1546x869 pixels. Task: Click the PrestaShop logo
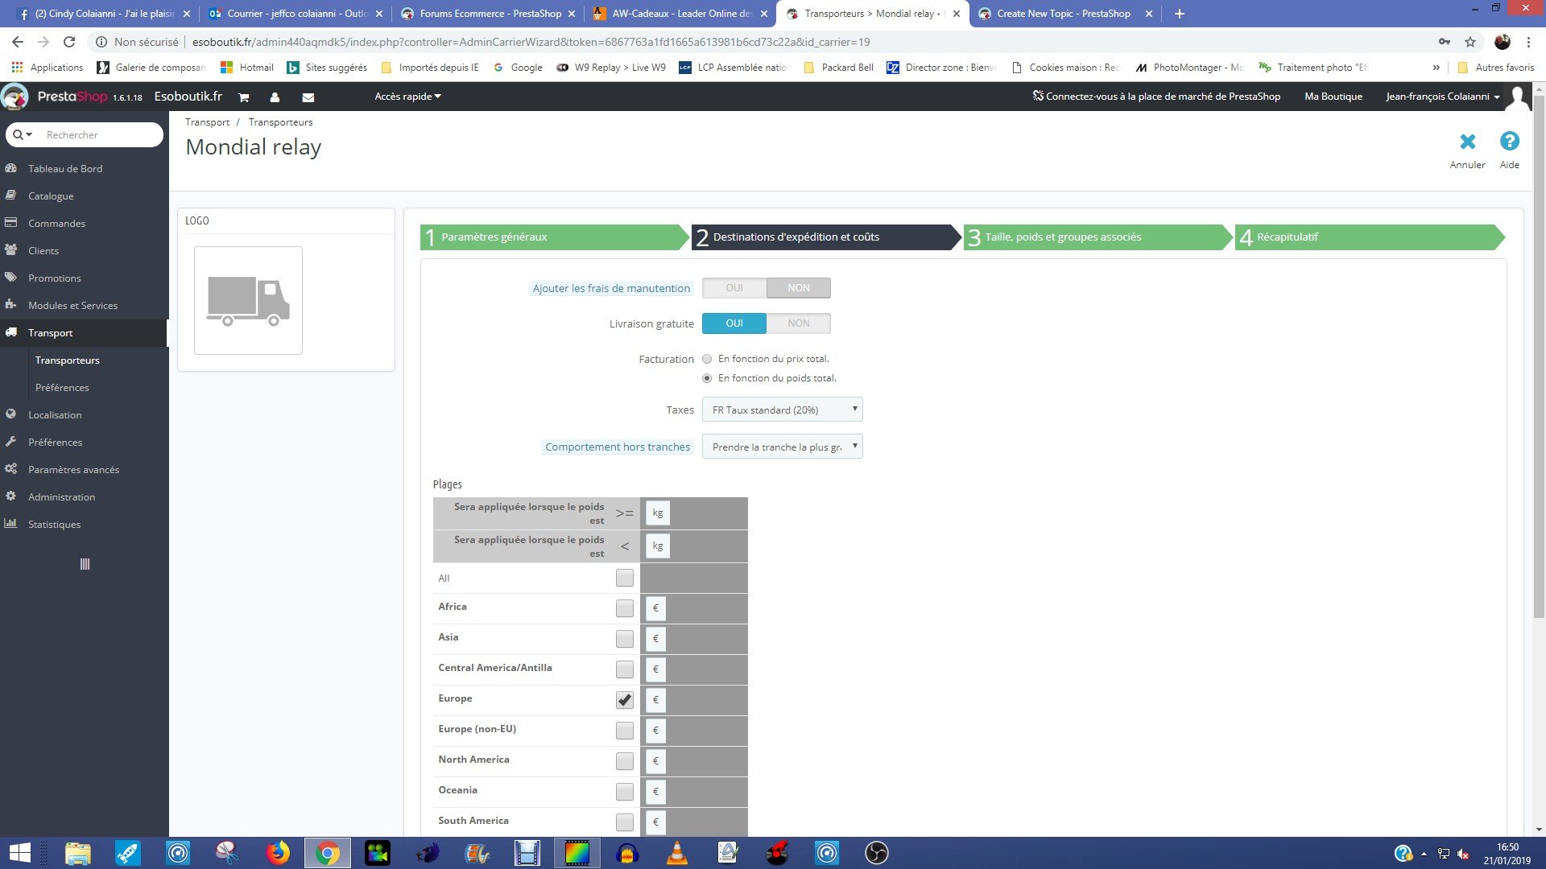[72, 97]
